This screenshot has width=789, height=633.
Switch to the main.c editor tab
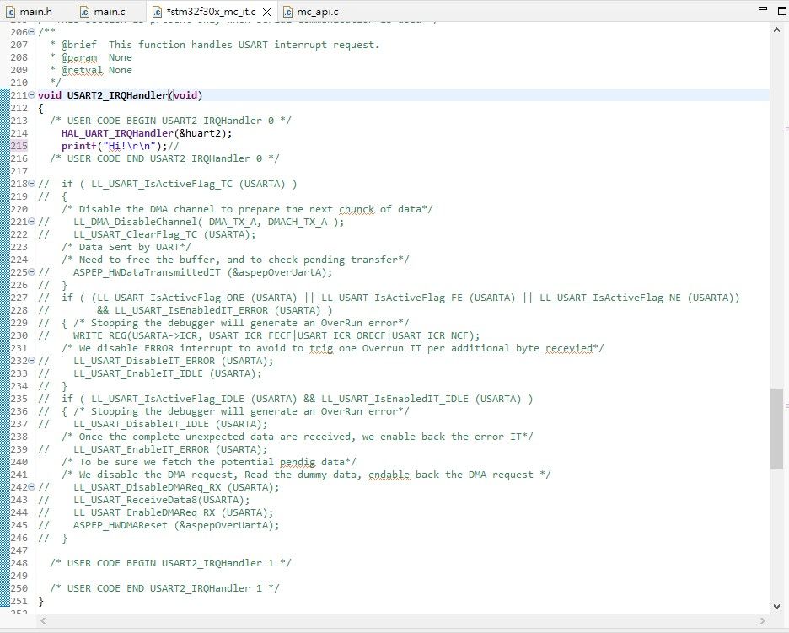(103, 12)
